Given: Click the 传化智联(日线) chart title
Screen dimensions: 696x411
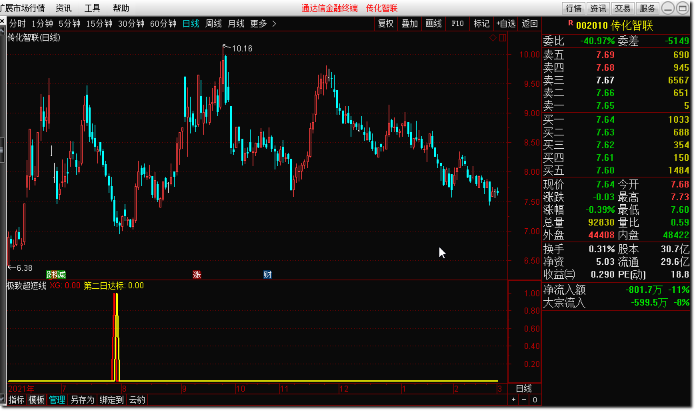Looking at the screenshot, I should (34, 38).
